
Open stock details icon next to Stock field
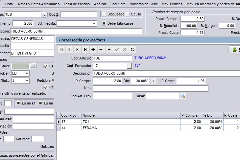point(33,66)
